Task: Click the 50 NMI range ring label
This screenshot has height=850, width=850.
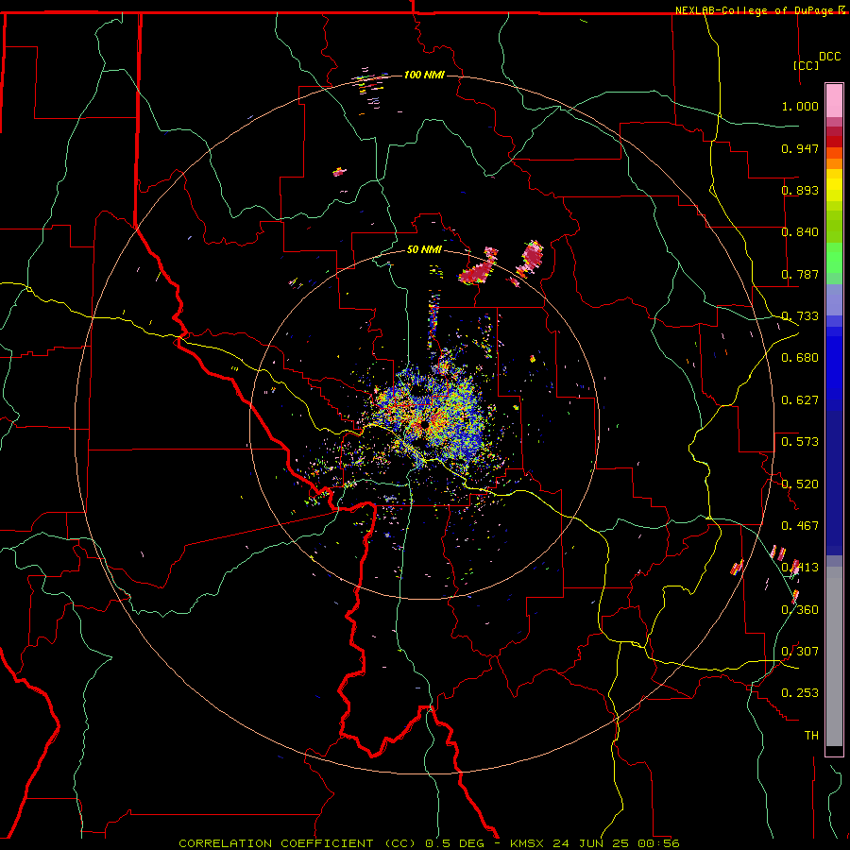Action: 424,249
